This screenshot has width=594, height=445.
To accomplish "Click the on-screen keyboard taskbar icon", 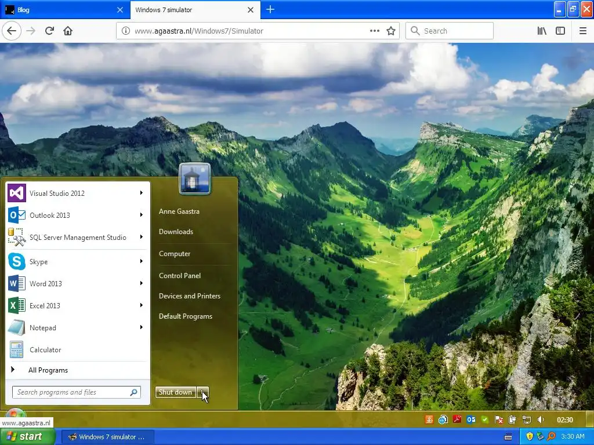I will (508, 437).
